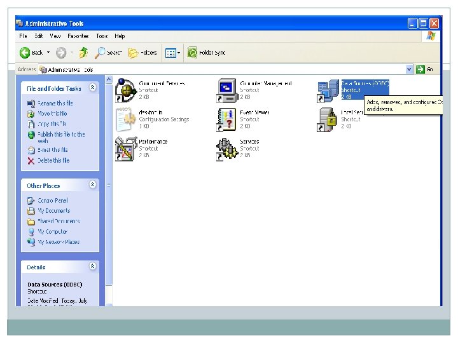458x343 pixels.
Task: Click the E-mail this file icon
Action: [31, 150]
